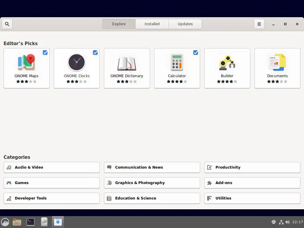304x228 pixels.
Task: Open Documents app icon
Action: tap(277, 62)
